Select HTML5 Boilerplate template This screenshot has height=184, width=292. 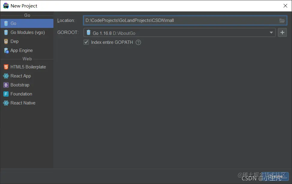point(27,67)
